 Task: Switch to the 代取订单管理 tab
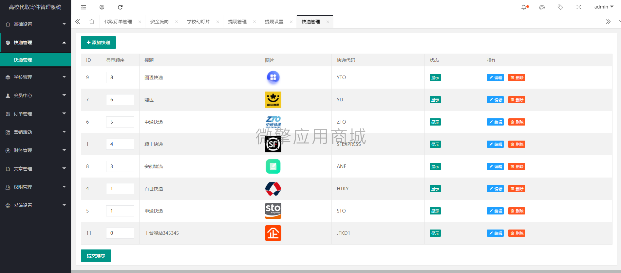pos(118,22)
